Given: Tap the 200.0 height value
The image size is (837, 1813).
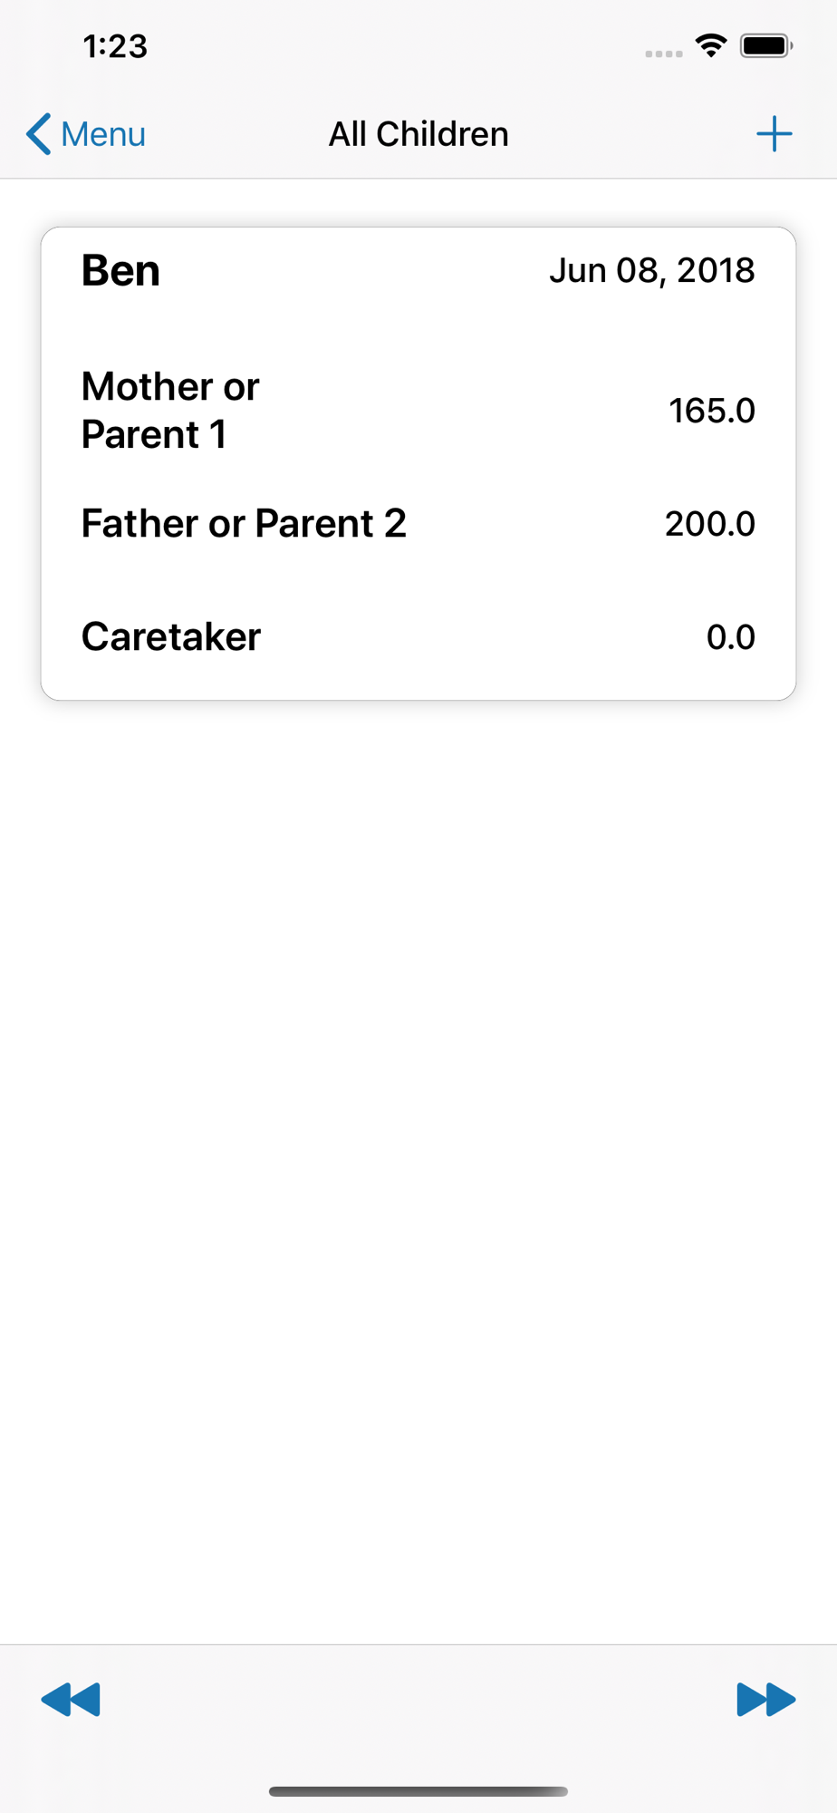Looking at the screenshot, I should coord(710,524).
